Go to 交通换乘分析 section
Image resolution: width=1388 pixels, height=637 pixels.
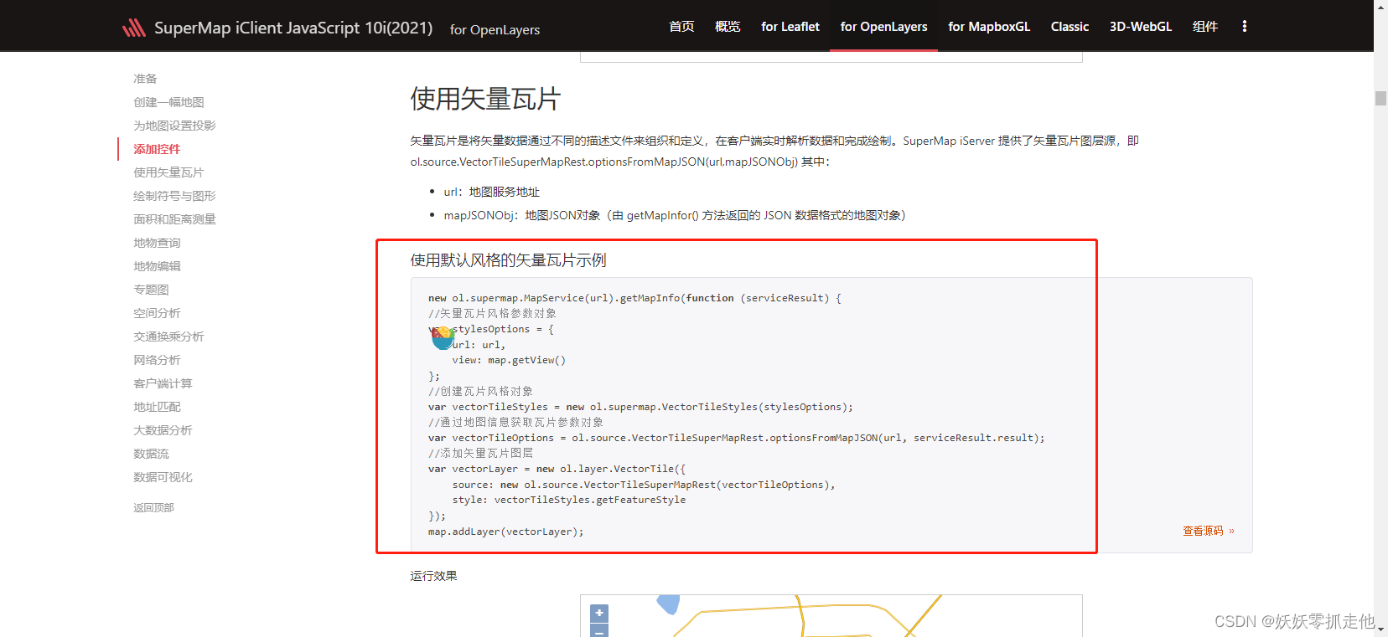168,336
